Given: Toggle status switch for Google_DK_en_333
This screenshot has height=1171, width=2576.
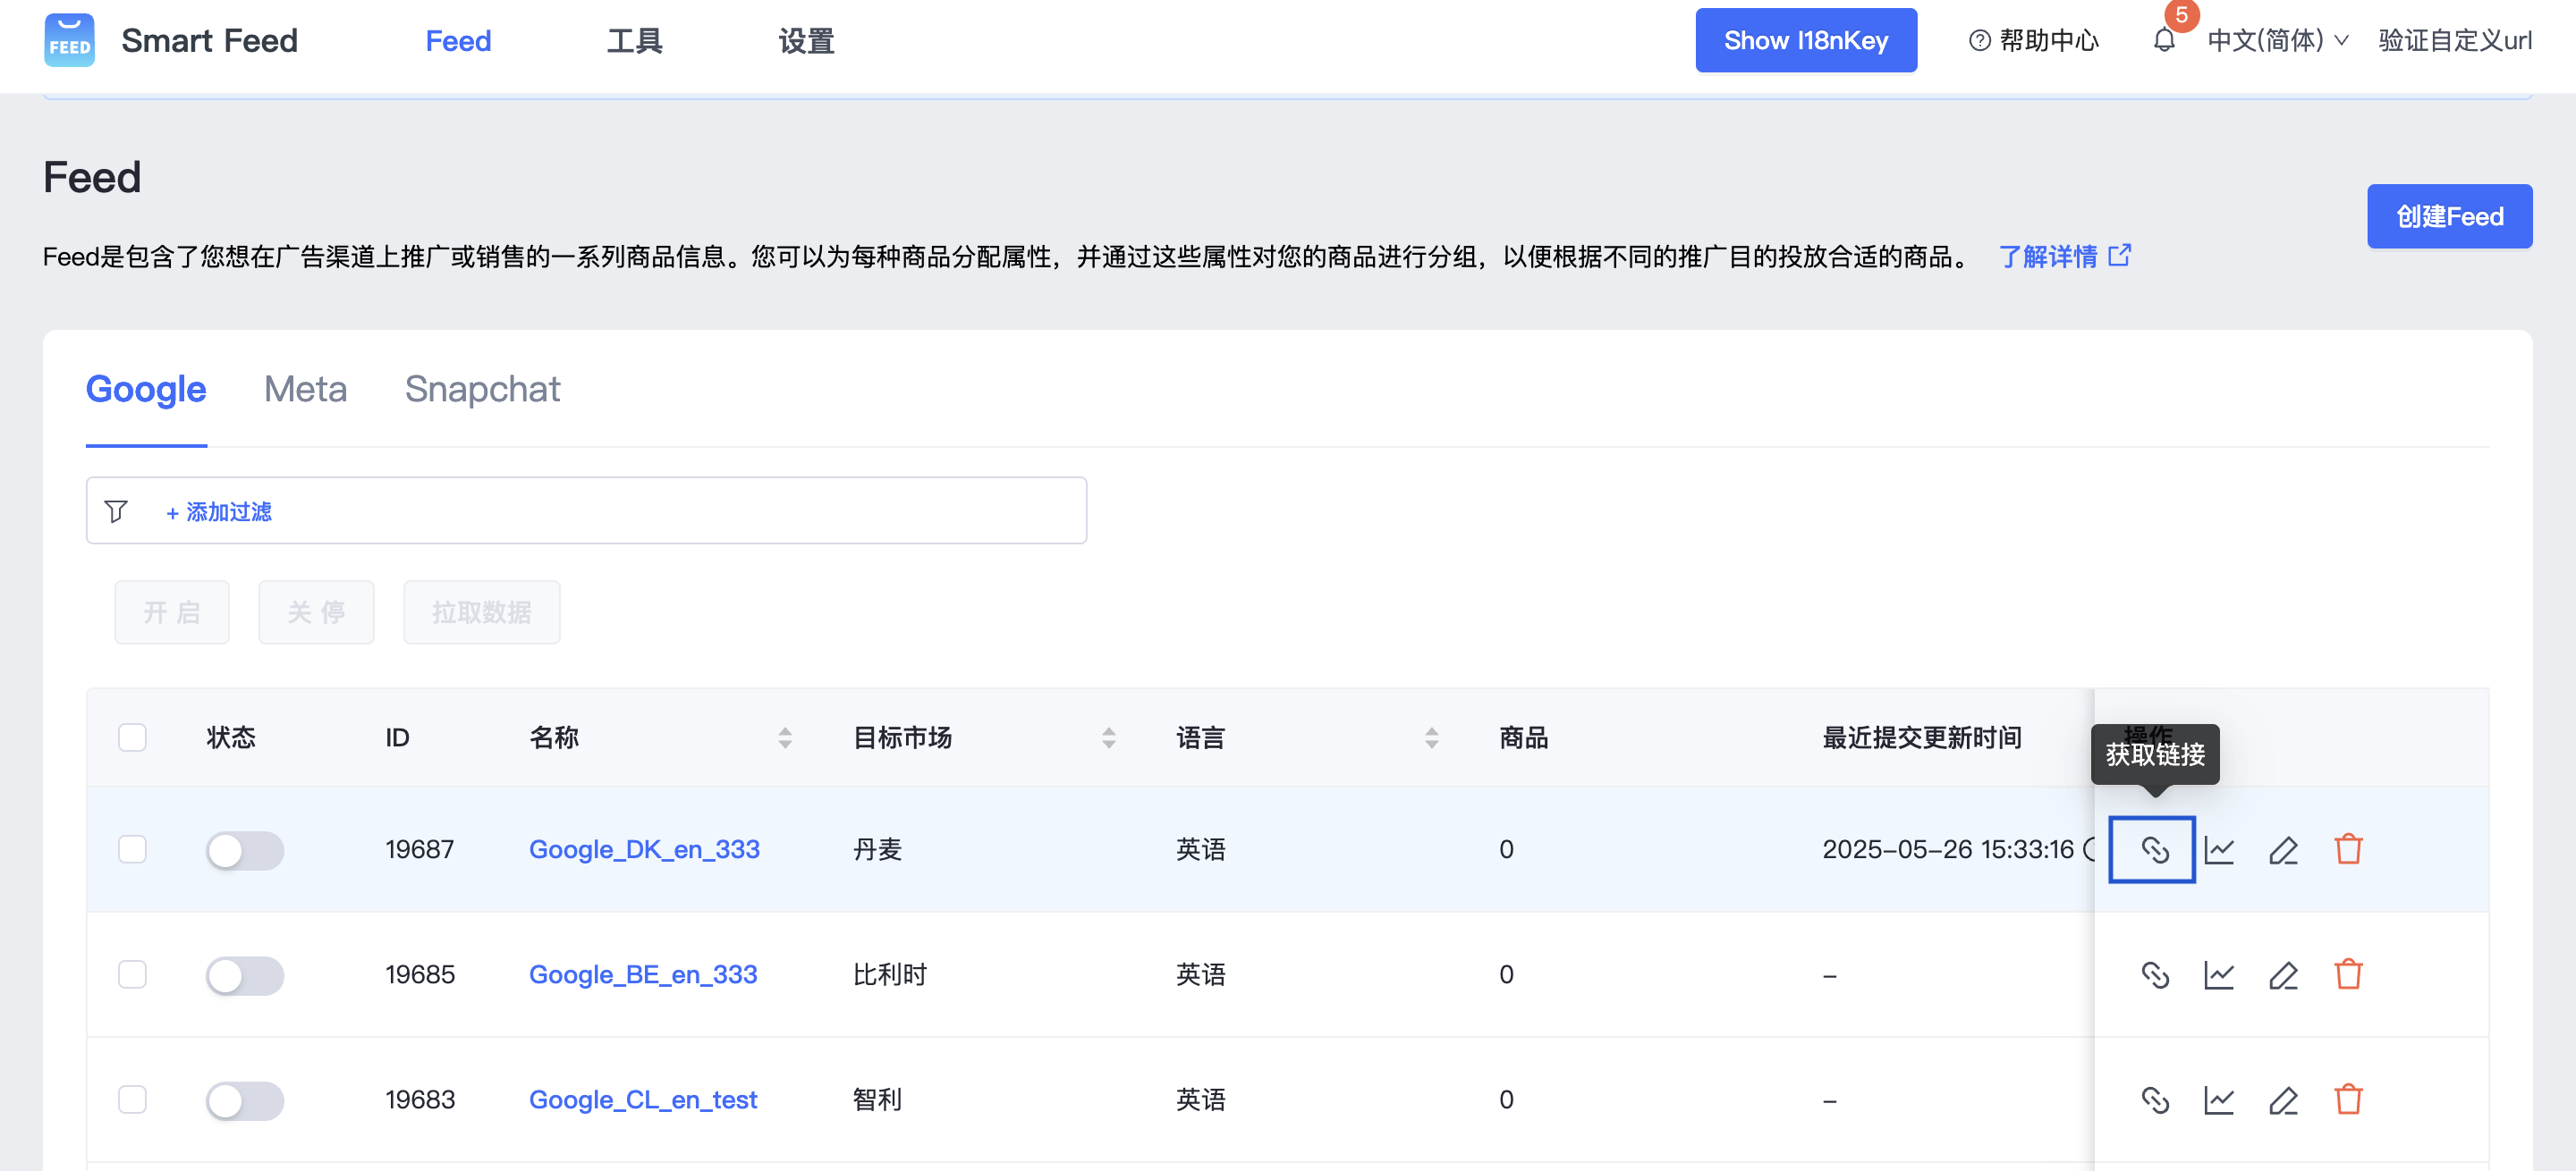Looking at the screenshot, I should click(x=245, y=850).
